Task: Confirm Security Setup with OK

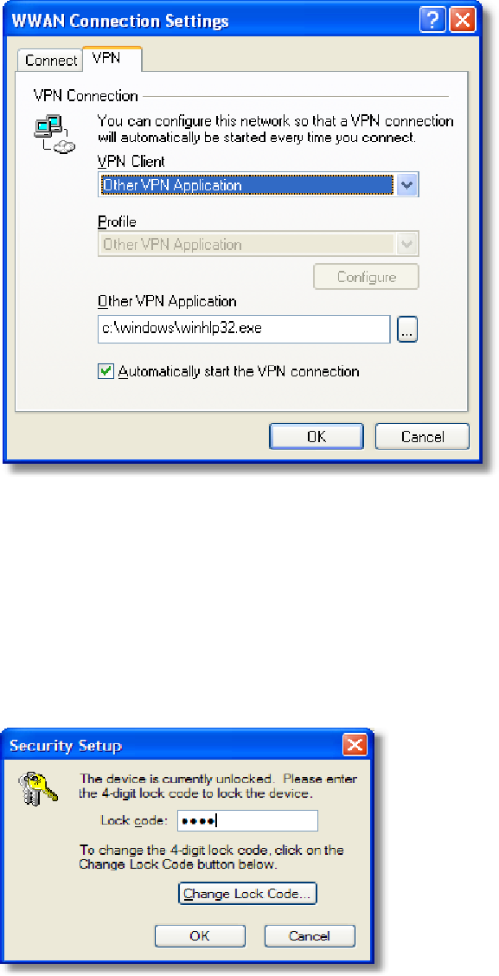Action: 200,935
